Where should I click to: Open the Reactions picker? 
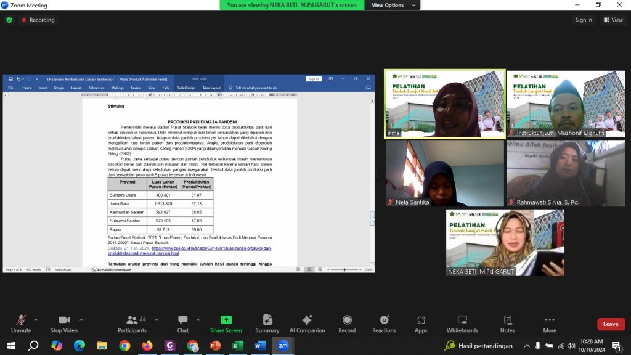tap(384, 322)
